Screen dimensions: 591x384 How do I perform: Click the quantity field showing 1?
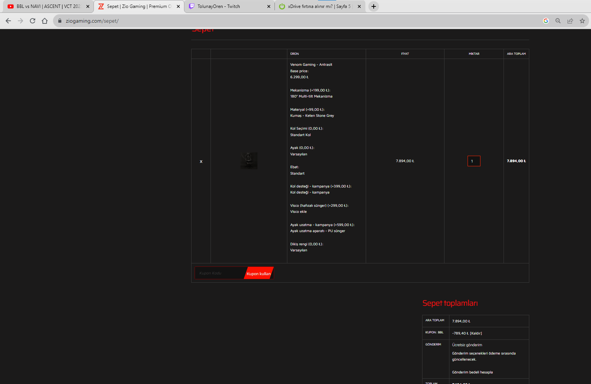coord(474,161)
